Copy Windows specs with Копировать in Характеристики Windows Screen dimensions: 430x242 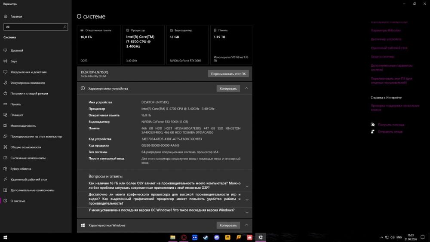pos(228,225)
